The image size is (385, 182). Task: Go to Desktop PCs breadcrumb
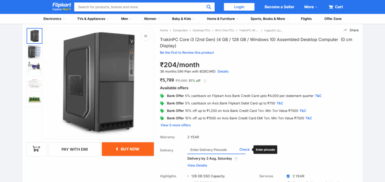202,30
